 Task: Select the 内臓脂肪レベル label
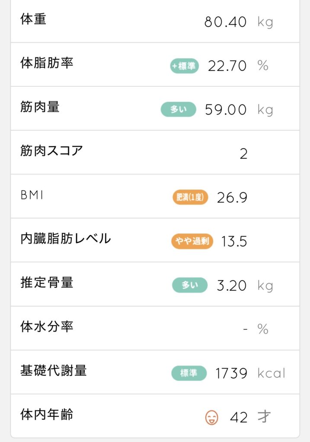(65, 239)
